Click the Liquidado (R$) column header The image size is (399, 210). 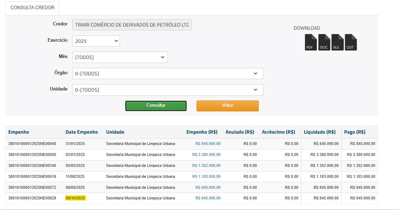(319, 132)
